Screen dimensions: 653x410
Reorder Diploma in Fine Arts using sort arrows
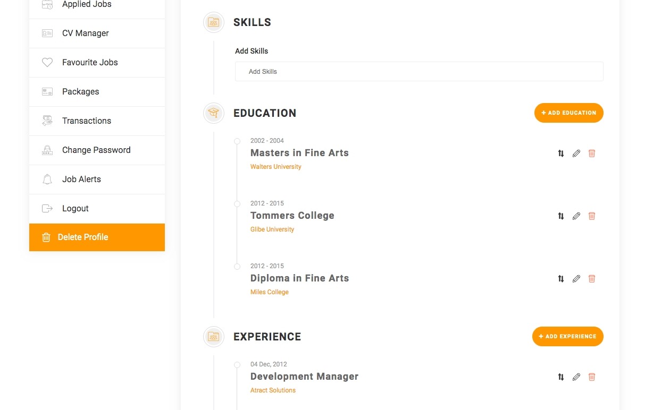click(x=561, y=279)
